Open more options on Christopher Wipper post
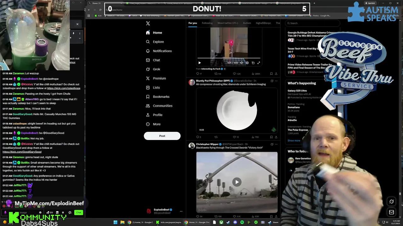The width and height of the screenshot is (403, 226). pos(276,144)
